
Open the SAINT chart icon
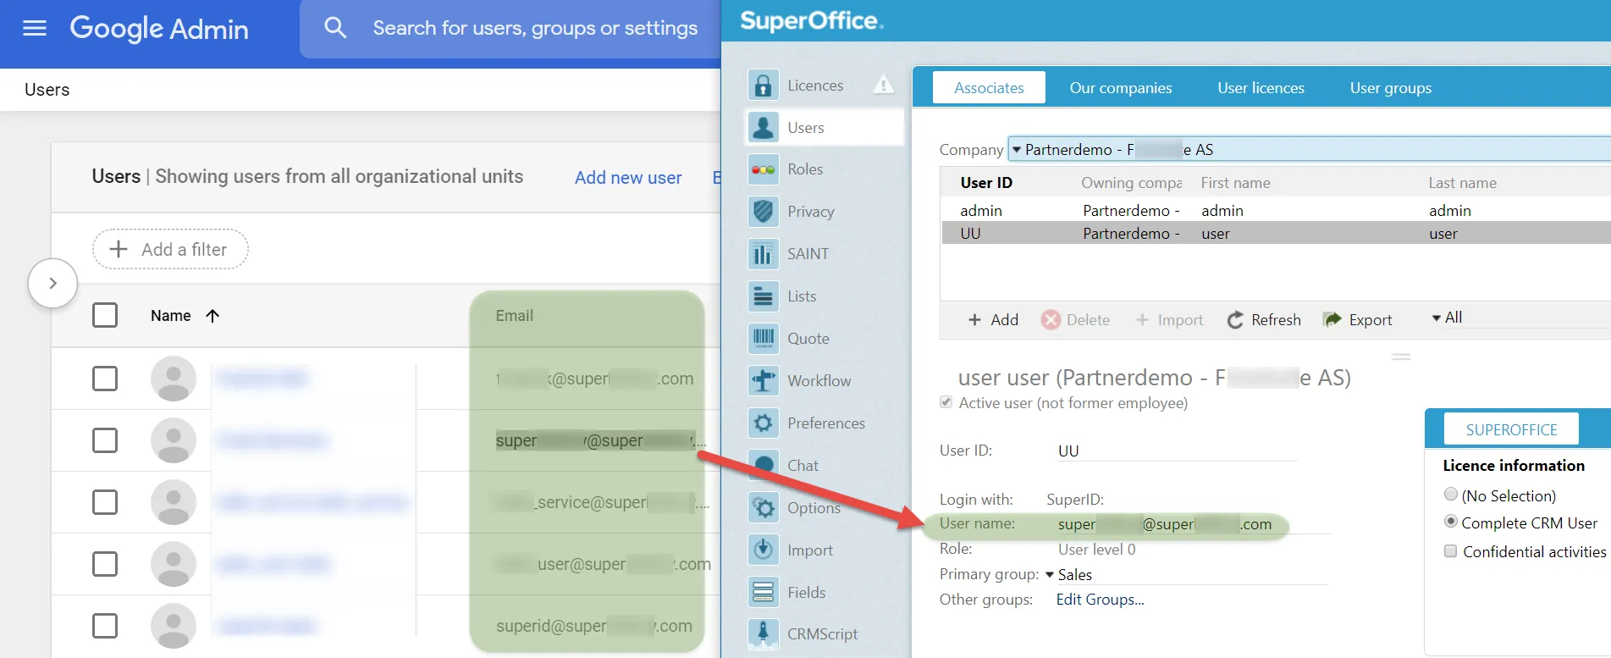763,254
